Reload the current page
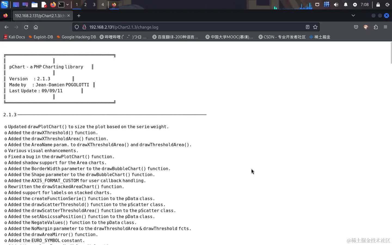392x245 pixels. pyautogui.click(x=26, y=27)
